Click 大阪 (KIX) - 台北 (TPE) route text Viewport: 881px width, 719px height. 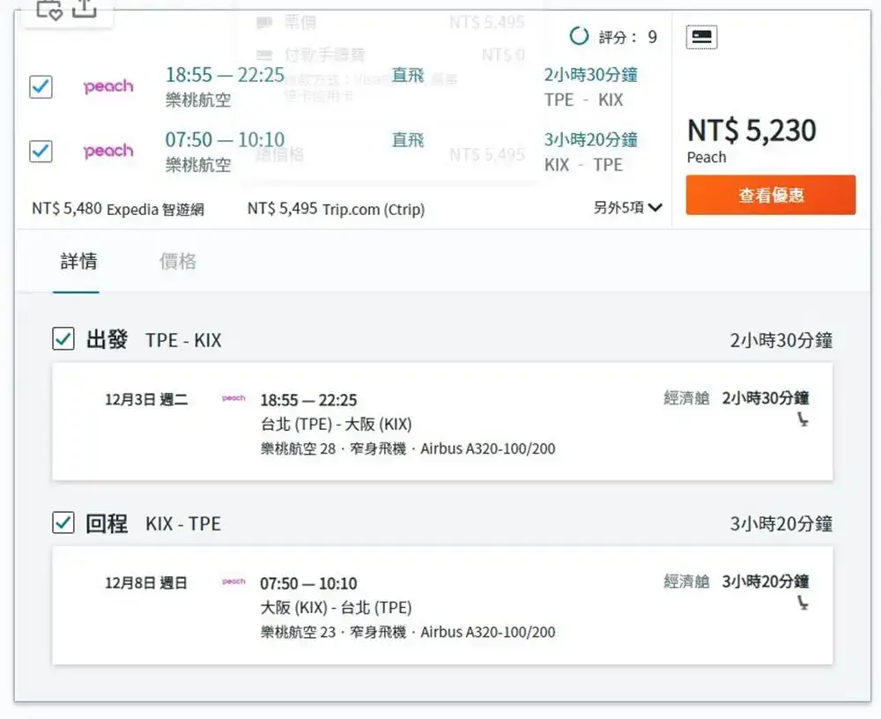pos(336,607)
